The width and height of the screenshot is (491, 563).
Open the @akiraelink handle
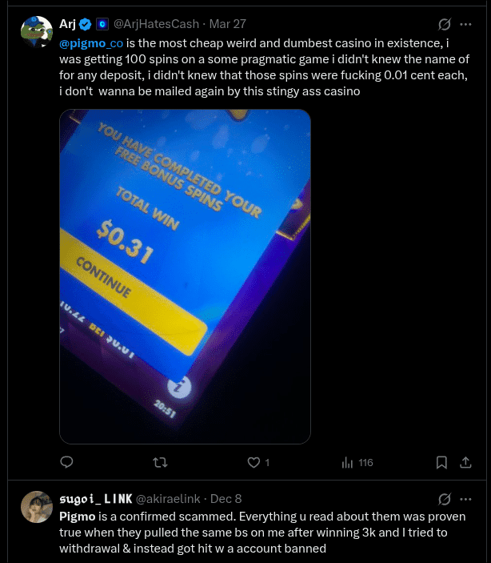pyautogui.click(x=168, y=499)
